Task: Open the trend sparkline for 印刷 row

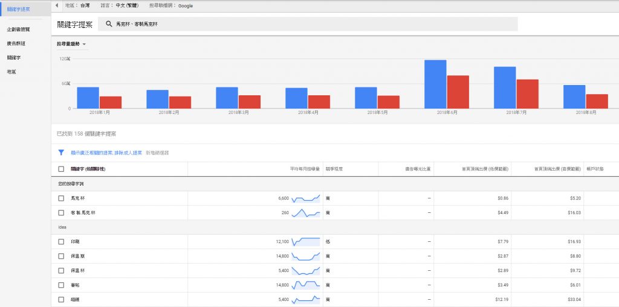Action: [305, 242]
